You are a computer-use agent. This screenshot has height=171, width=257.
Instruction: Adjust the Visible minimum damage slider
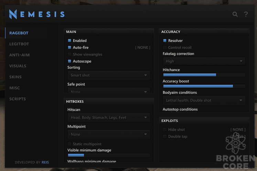click(x=109, y=155)
